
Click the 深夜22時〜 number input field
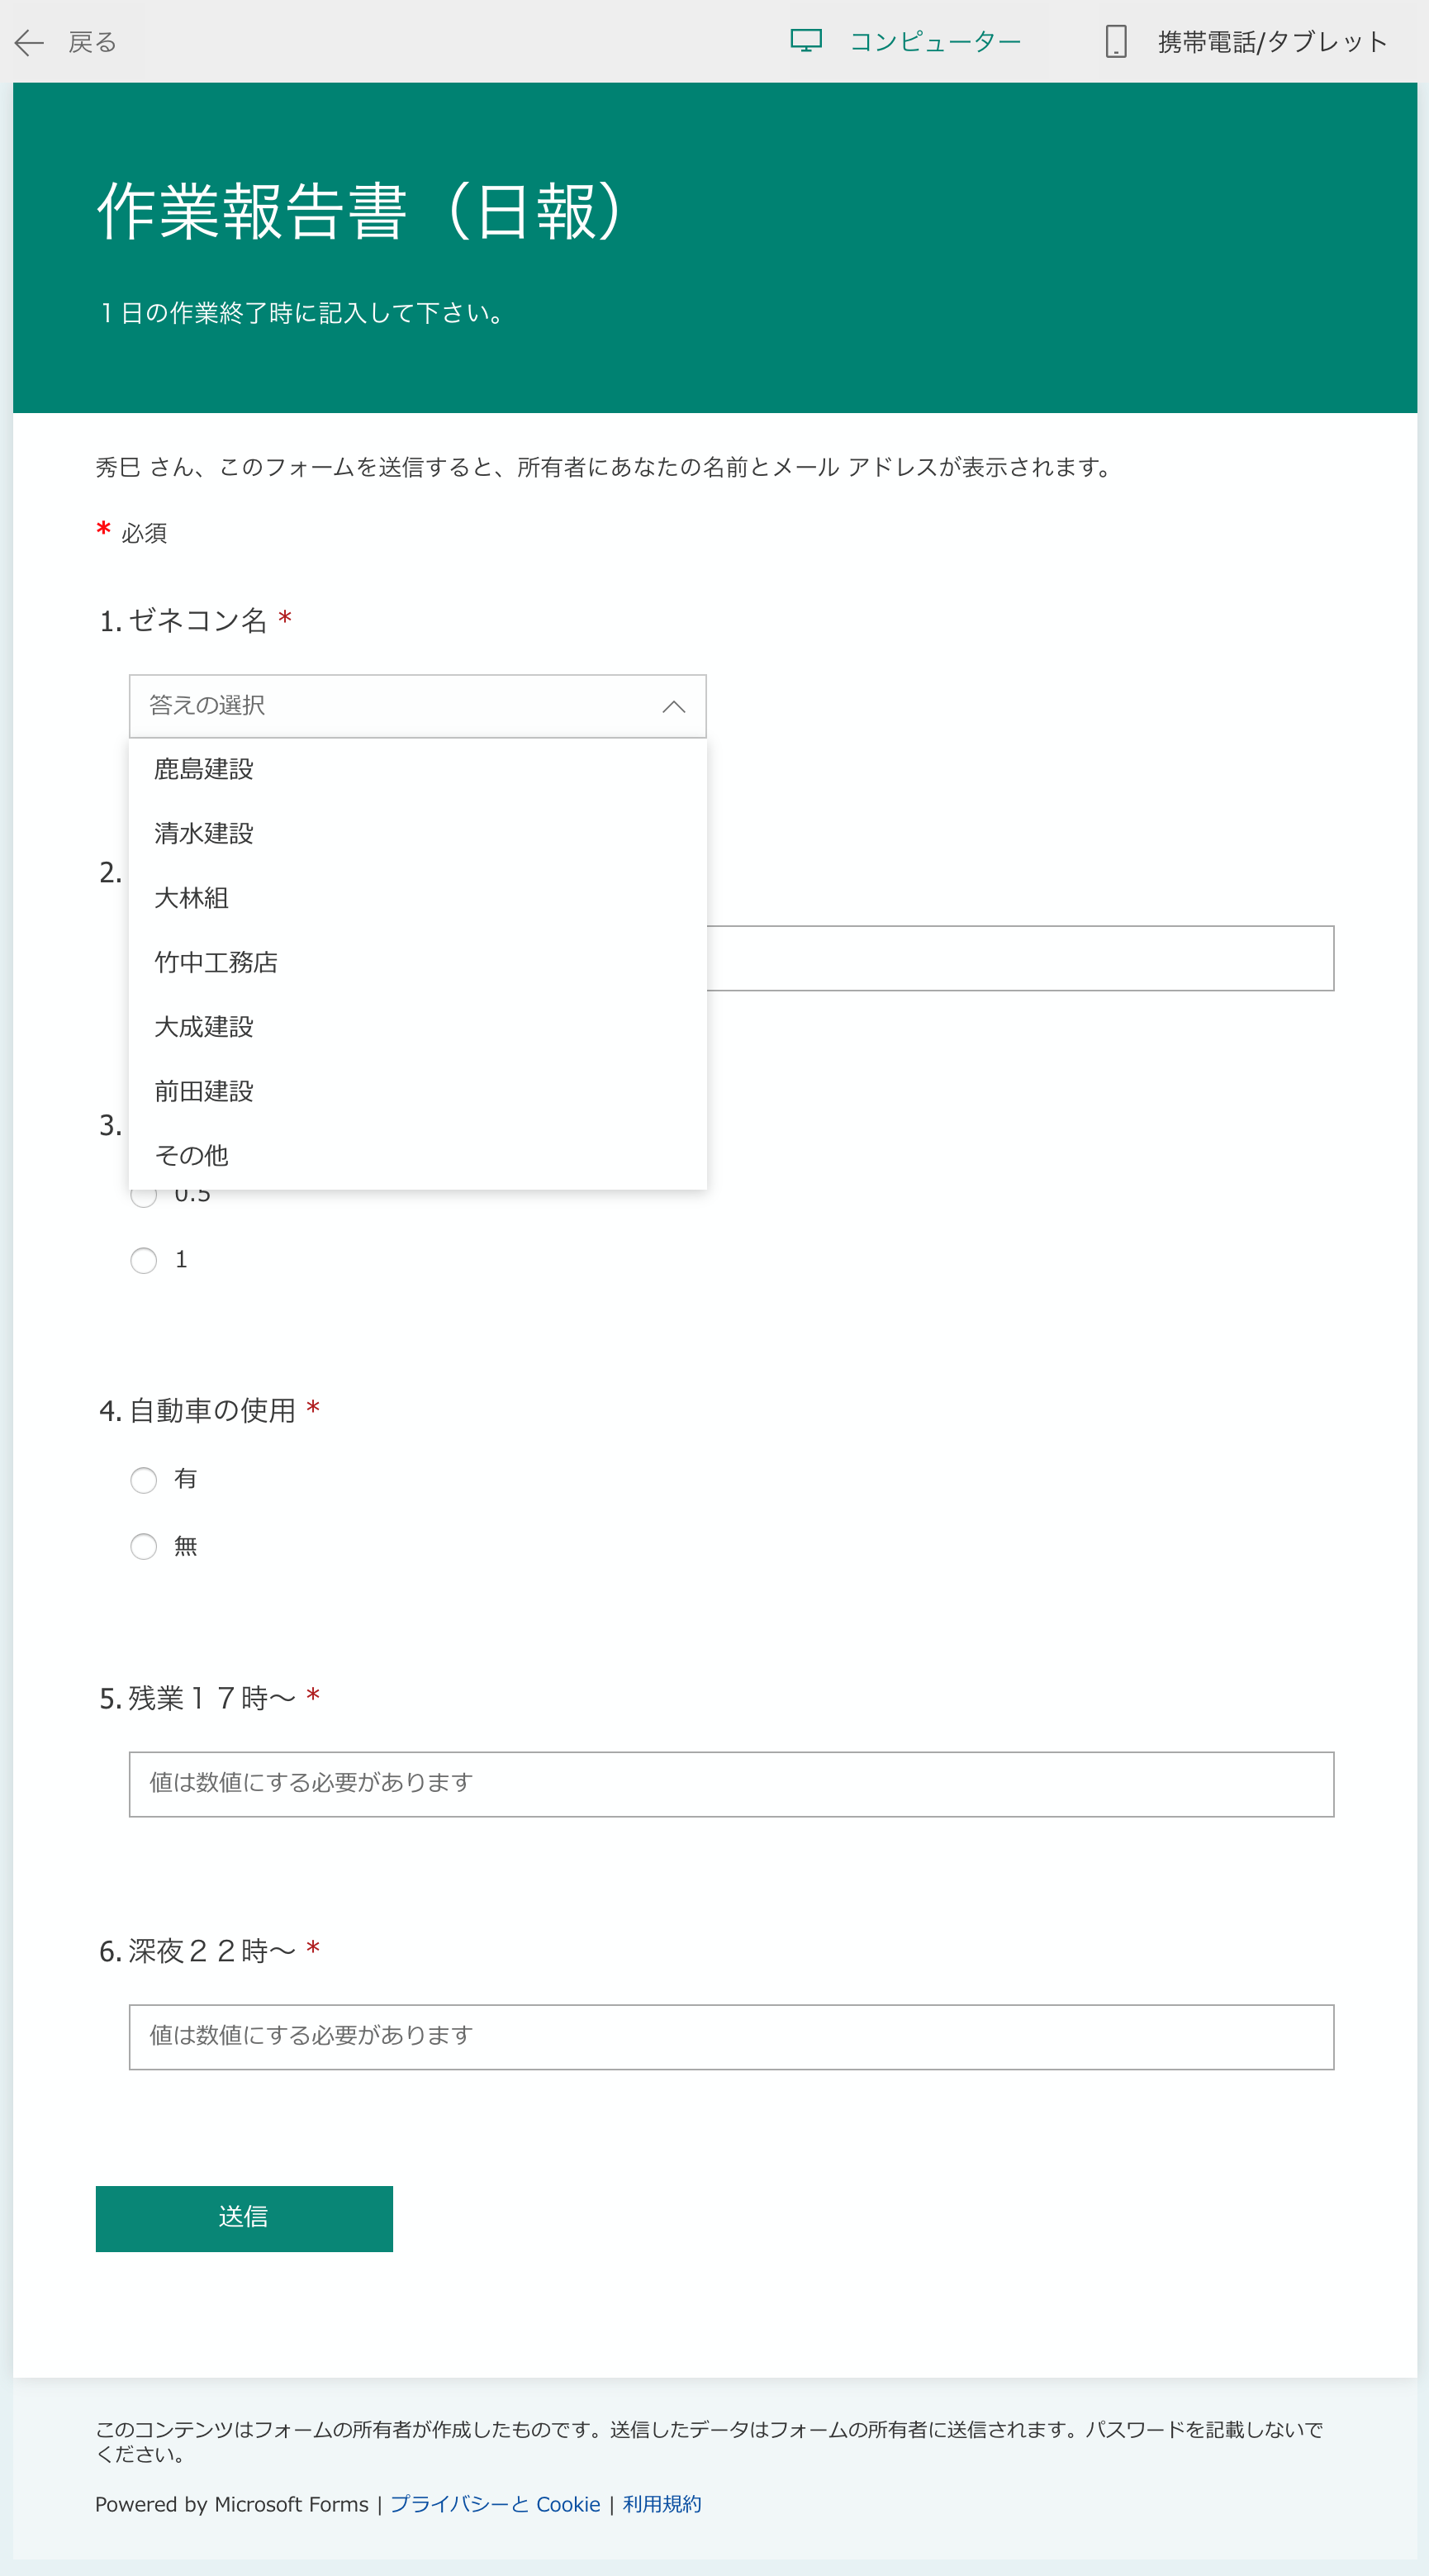pyautogui.click(x=731, y=2037)
